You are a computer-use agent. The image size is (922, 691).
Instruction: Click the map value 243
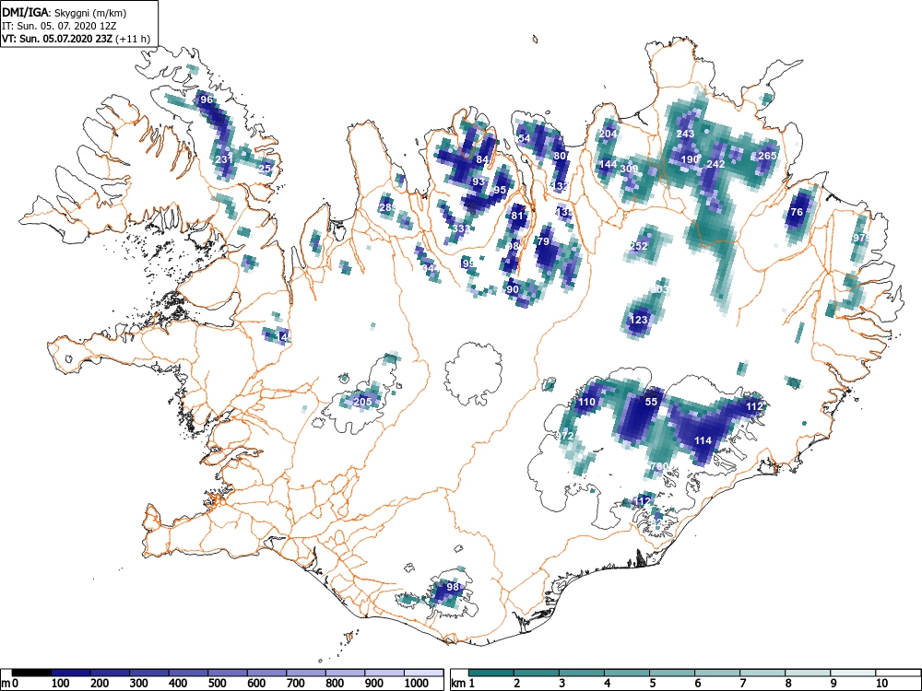coord(685,134)
